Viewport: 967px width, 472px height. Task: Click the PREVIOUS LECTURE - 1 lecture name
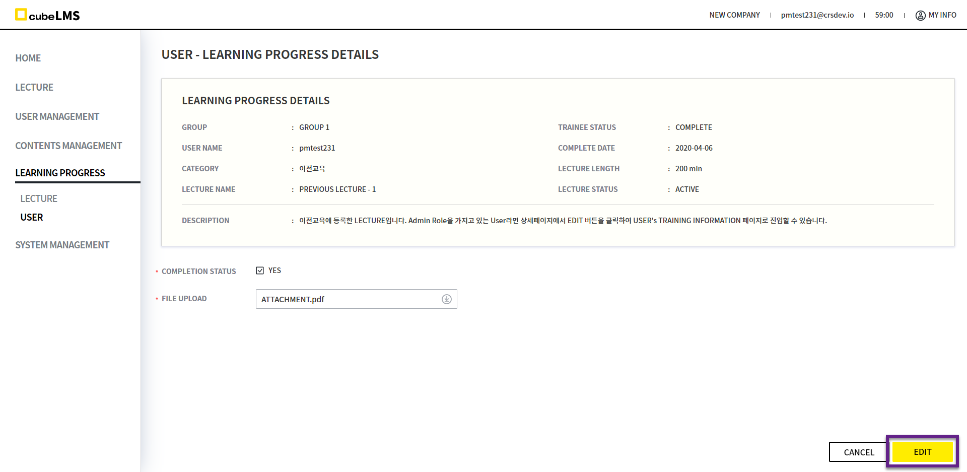337,189
